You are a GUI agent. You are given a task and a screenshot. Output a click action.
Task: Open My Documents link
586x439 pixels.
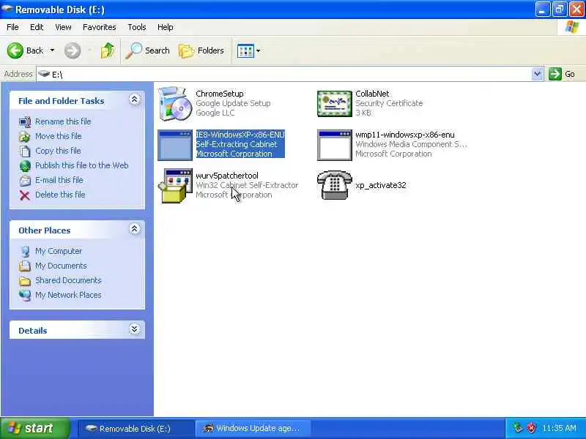[x=61, y=266]
